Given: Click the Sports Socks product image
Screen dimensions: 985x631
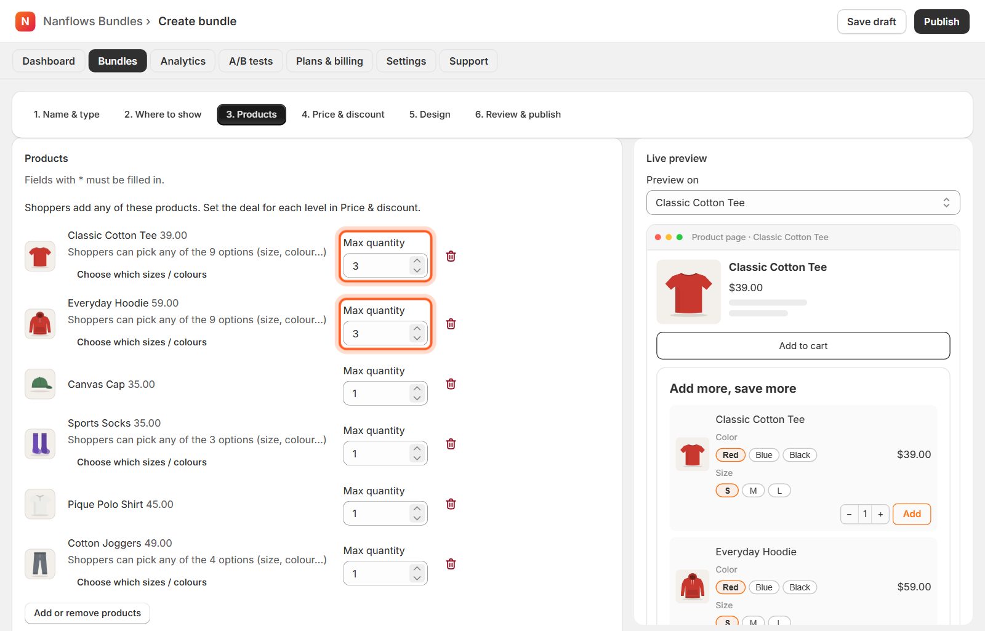Looking at the screenshot, I should pos(40,444).
